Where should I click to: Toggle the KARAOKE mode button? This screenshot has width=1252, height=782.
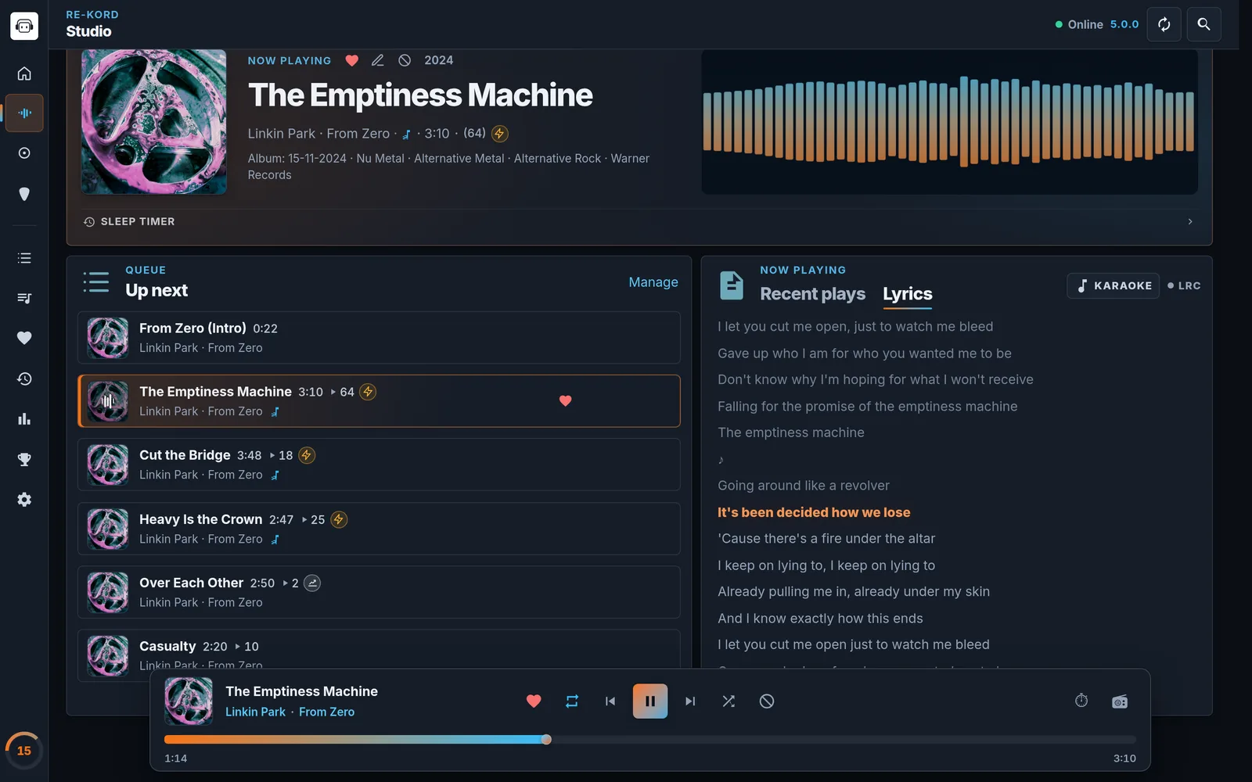coord(1113,285)
